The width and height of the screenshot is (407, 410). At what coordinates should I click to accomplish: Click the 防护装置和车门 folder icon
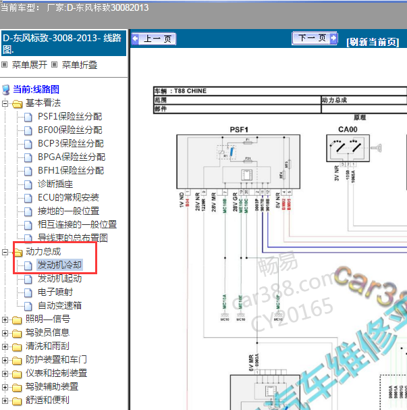coord(17,361)
